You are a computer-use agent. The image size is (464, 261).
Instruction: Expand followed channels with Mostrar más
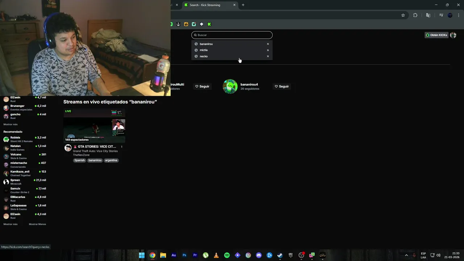pos(11,124)
